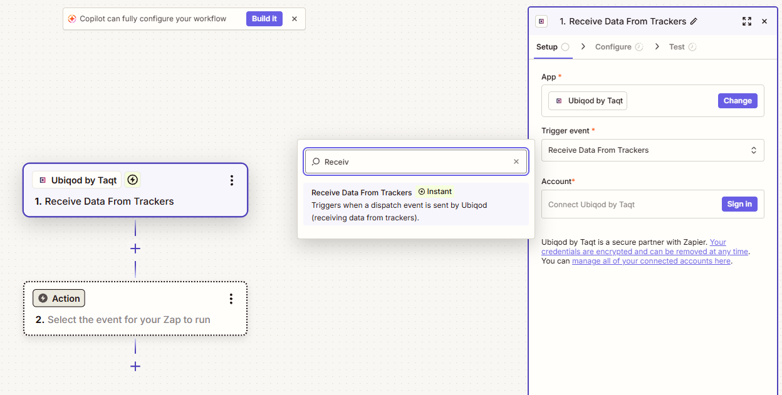Click the chevron between Configure and Test

(657, 47)
